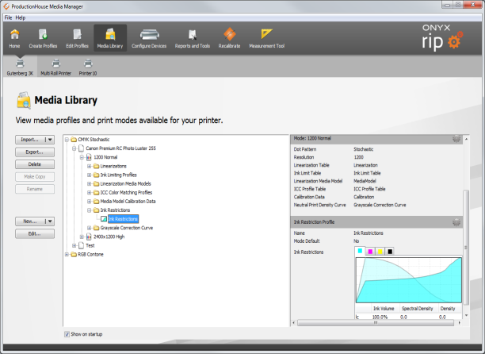Click the Grayscale Correction Curve value text
The height and width of the screenshot is (354, 485).
click(380, 205)
